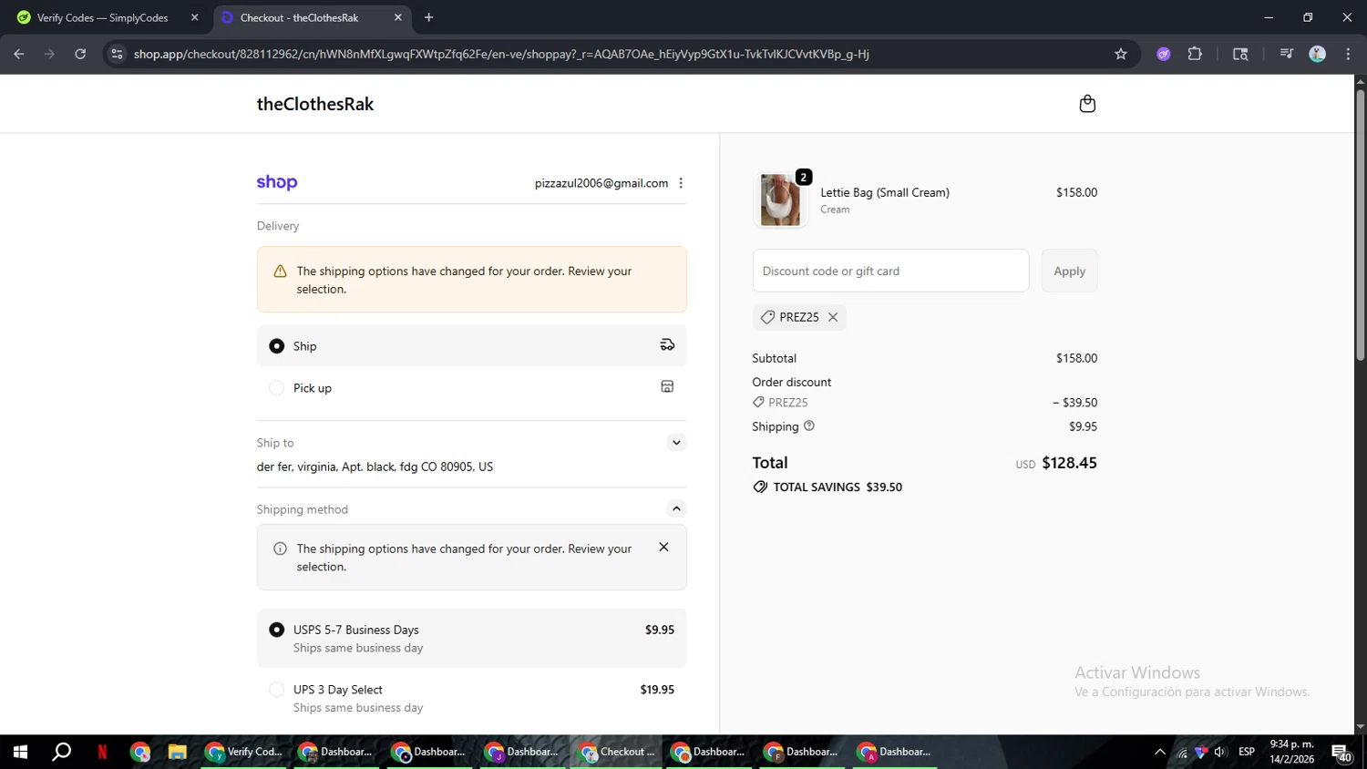Open the shopping bag cart icon

click(1087, 104)
